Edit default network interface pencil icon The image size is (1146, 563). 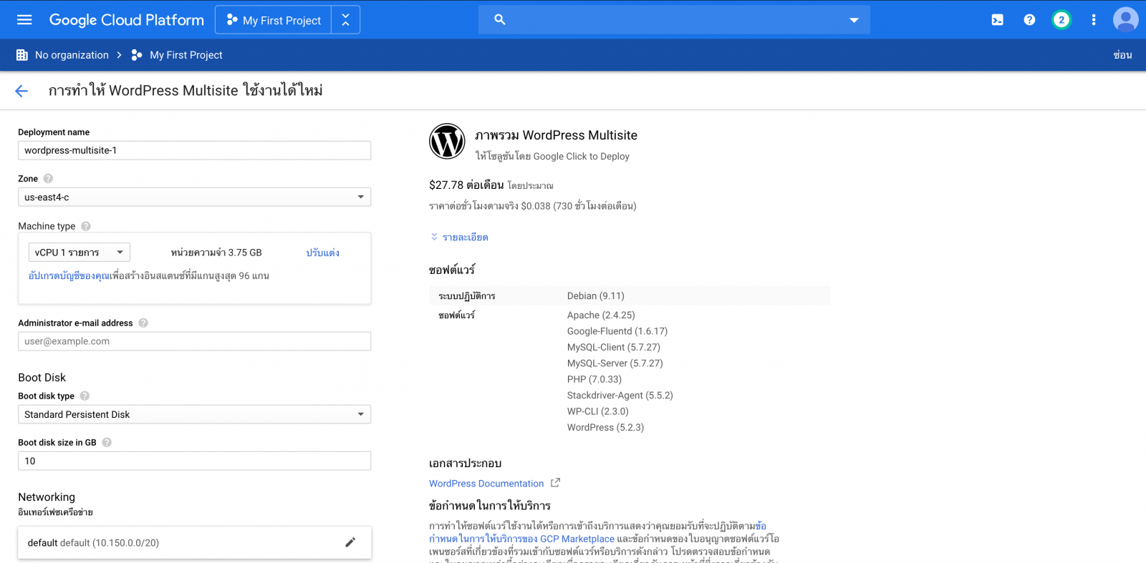[x=350, y=542]
